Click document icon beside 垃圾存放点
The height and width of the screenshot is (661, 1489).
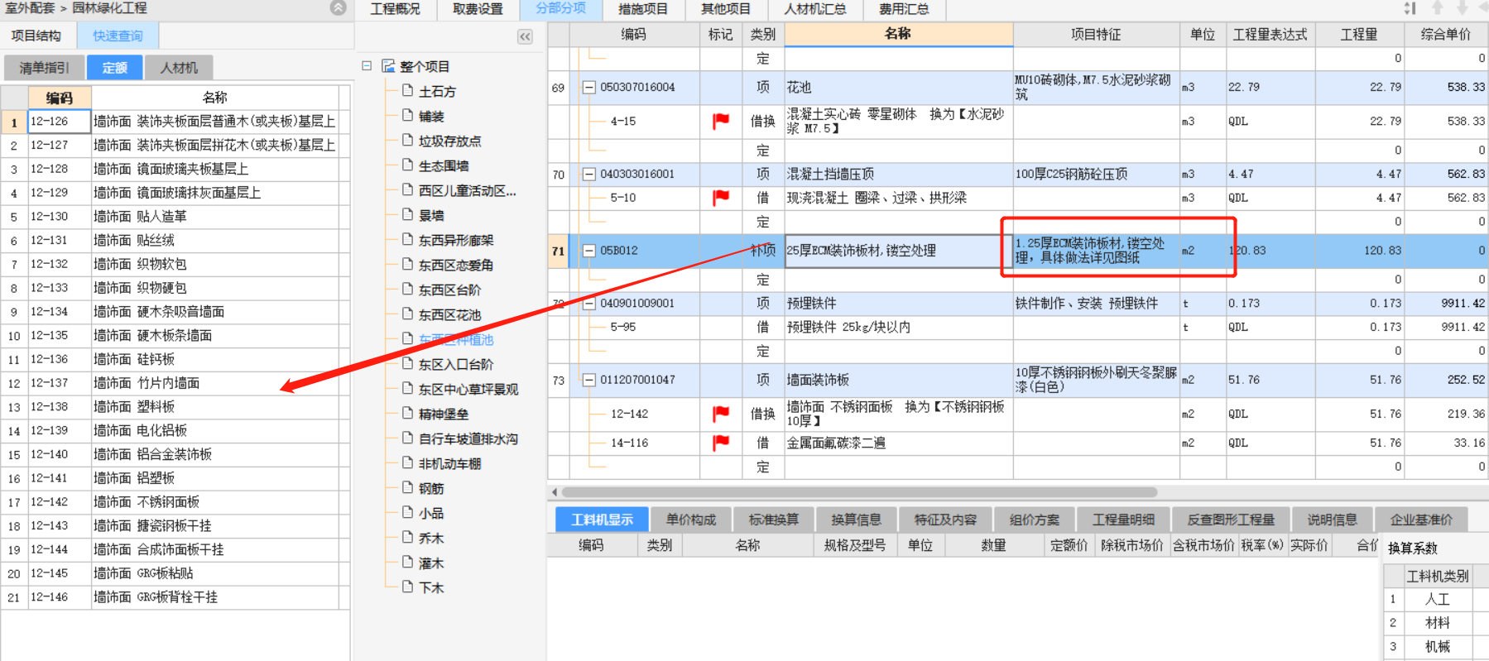pos(407,140)
